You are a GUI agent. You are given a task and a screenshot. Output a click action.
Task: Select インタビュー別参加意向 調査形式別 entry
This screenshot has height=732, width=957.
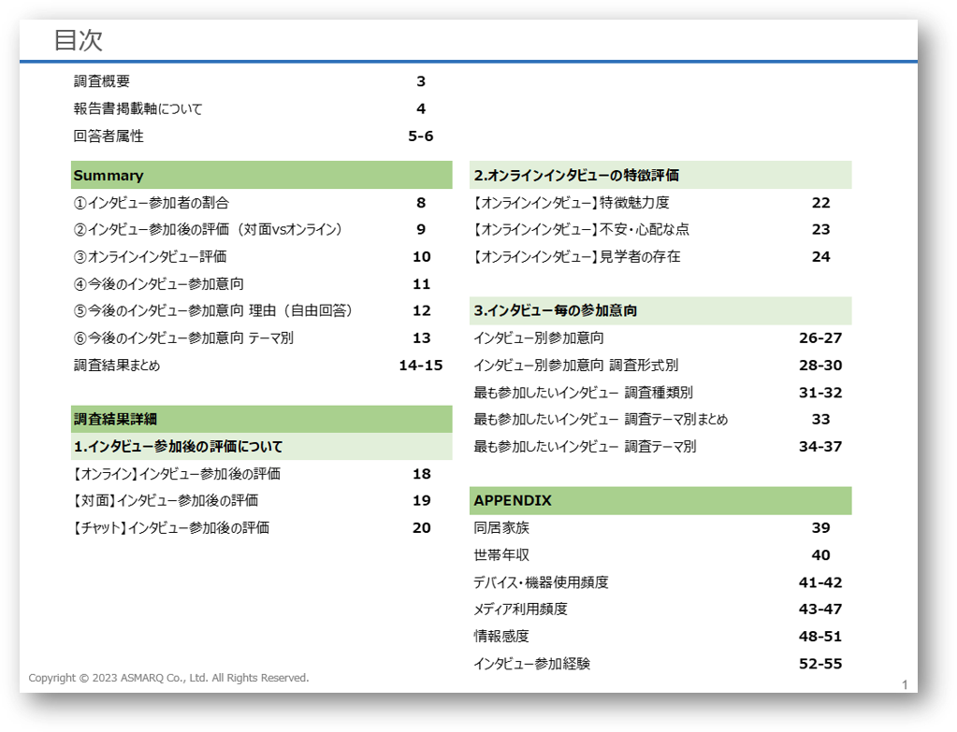(x=576, y=366)
